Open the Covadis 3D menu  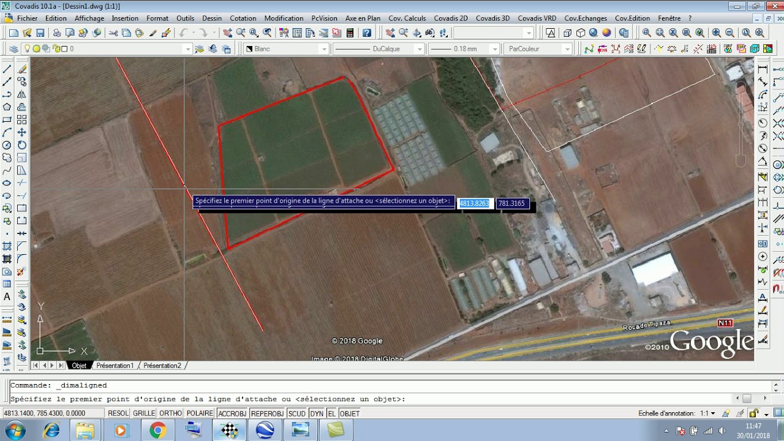click(492, 18)
